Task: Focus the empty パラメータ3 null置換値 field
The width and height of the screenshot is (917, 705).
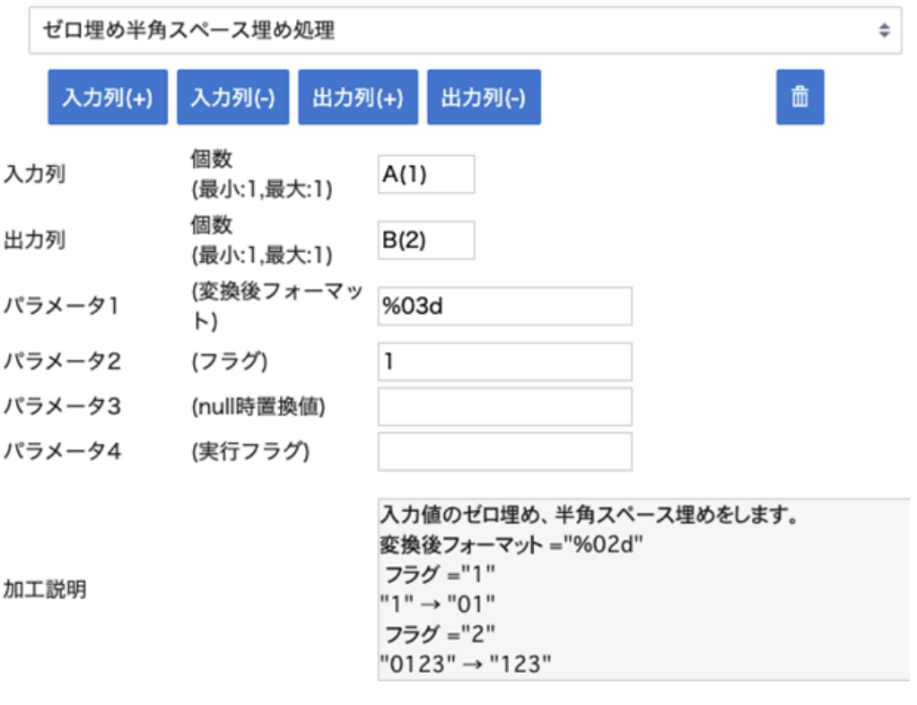Action: [x=504, y=406]
